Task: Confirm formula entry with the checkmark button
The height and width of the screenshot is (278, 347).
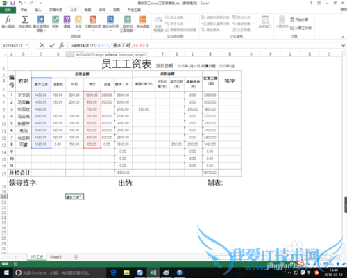Action: pyautogui.click(x=52, y=45)
